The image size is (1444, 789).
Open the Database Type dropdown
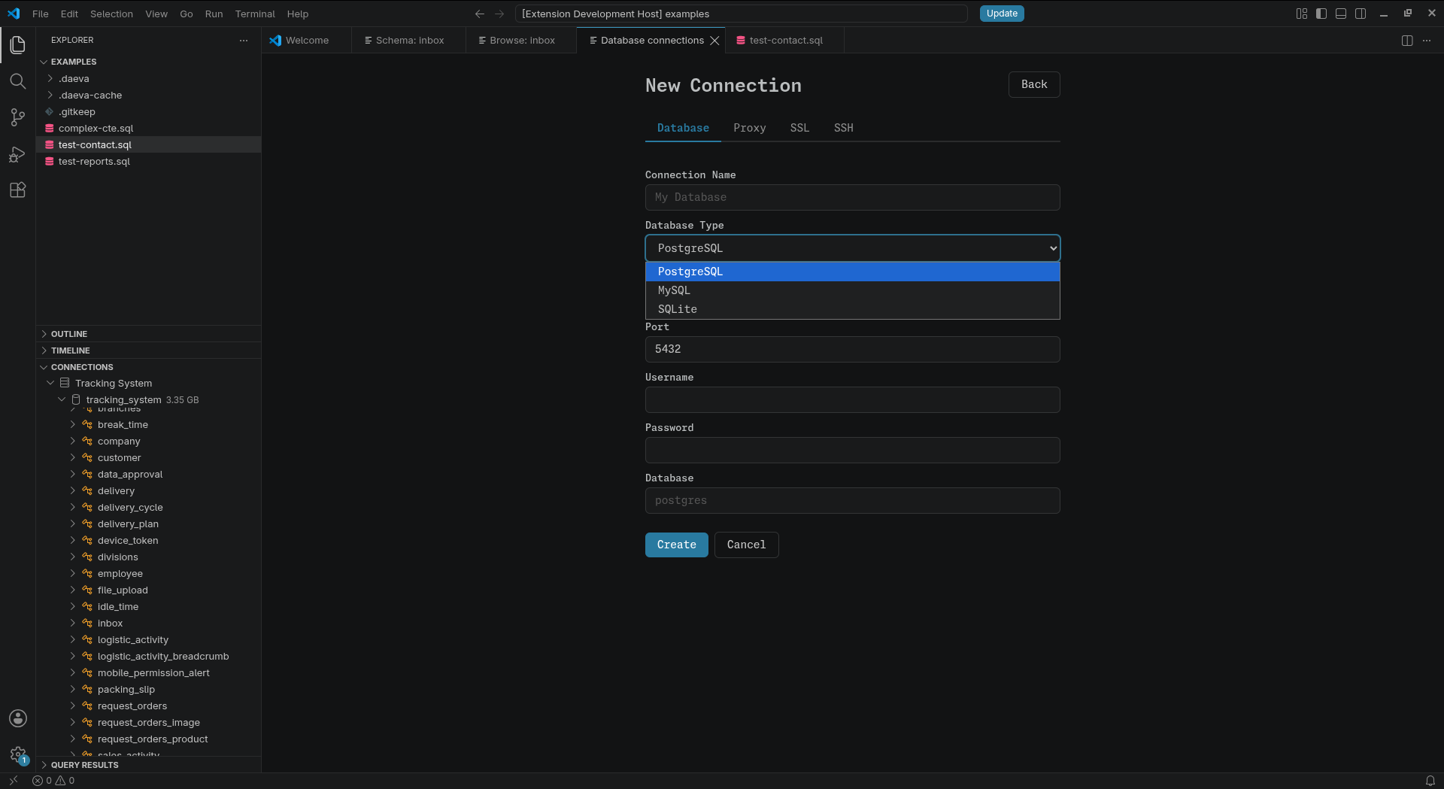(852, 248)
